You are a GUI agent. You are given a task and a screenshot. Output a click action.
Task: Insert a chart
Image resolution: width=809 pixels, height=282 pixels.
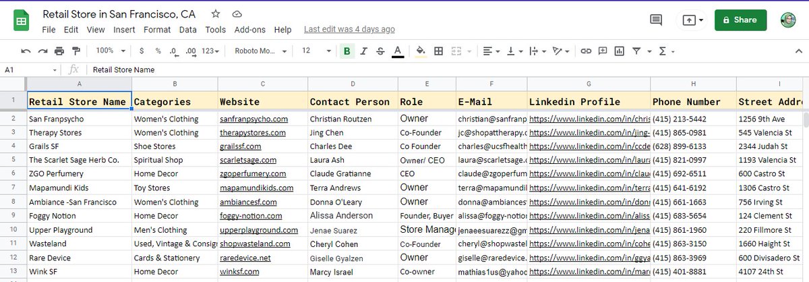(x=619, y=51)
